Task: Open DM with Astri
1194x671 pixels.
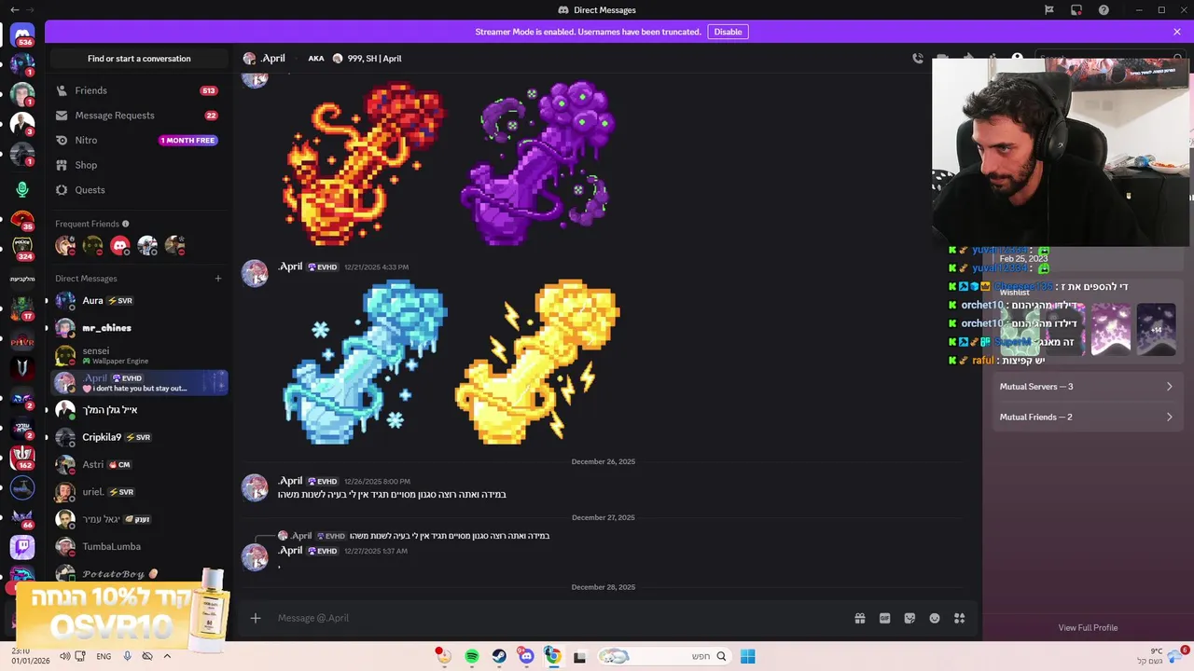Action: [138, 464]
